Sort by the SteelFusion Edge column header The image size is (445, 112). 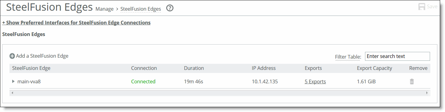pyautogui.click(x=31, y=68)
